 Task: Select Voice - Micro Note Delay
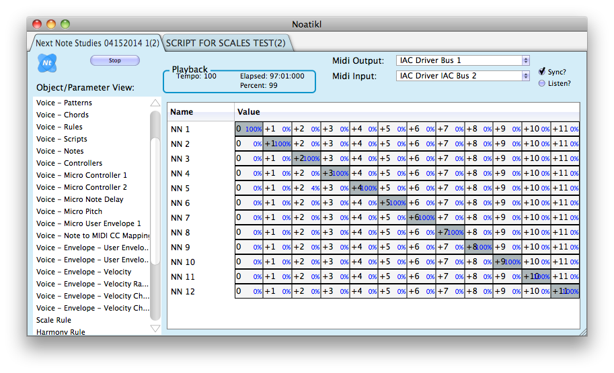(x=80, y=200)
